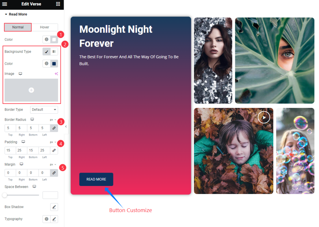Screen dimensions: 319x227
Task: Switch to the Normal tab
Action: click(18, 27)
